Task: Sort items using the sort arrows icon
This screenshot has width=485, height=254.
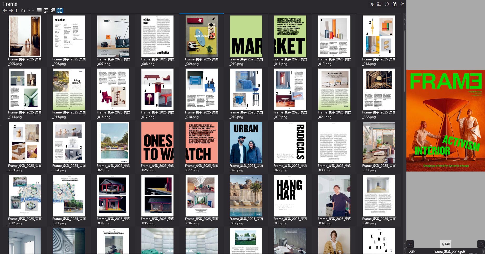Action: (372, 4)
